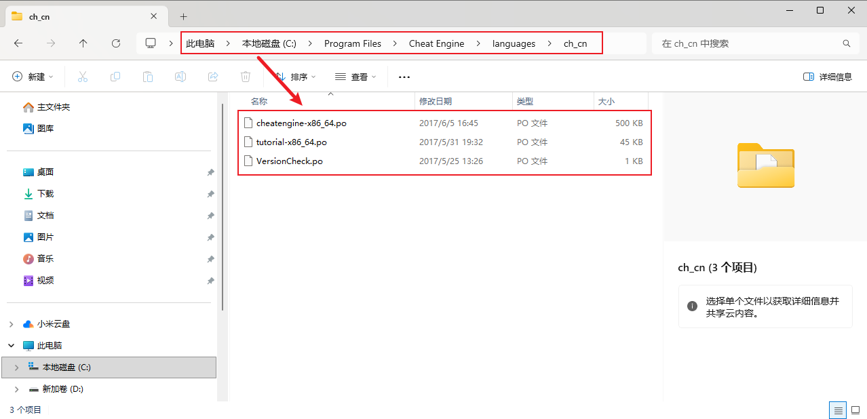Click the Share icon in toolbar

coord(213,77)
